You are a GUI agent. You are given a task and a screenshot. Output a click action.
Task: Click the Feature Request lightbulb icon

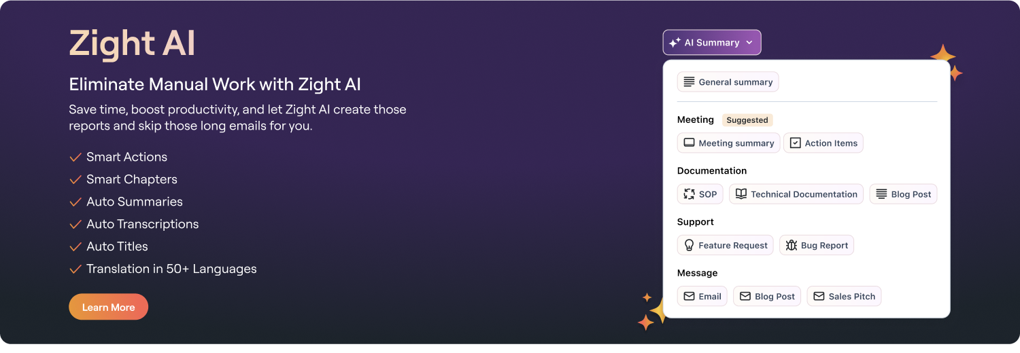tap(689, 245)
